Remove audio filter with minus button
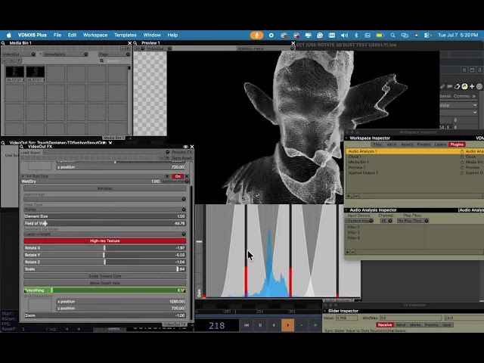This screenshot has height=363, width=484. click(x=353, y=252)
